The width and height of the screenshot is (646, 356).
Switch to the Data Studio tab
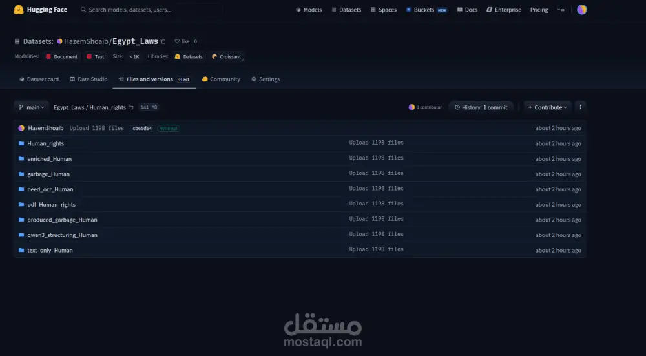coord(89,79)
